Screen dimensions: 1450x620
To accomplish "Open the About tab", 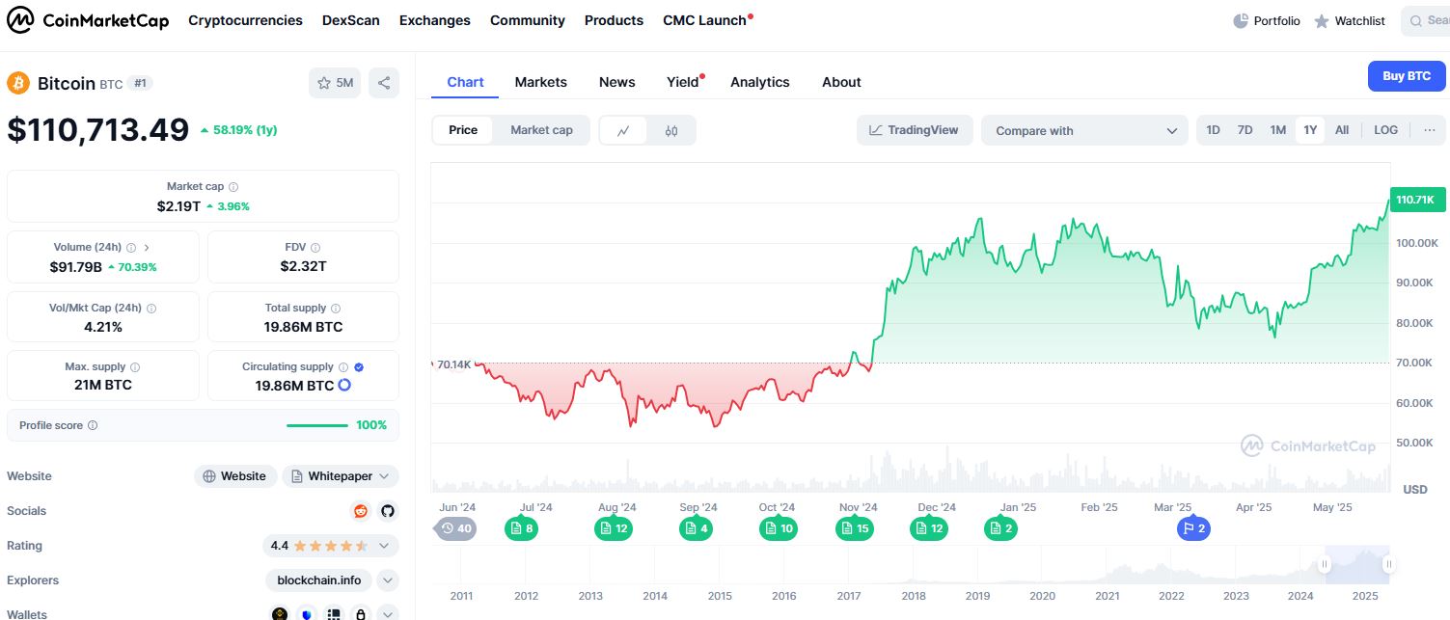I will [x=841, y=82].
